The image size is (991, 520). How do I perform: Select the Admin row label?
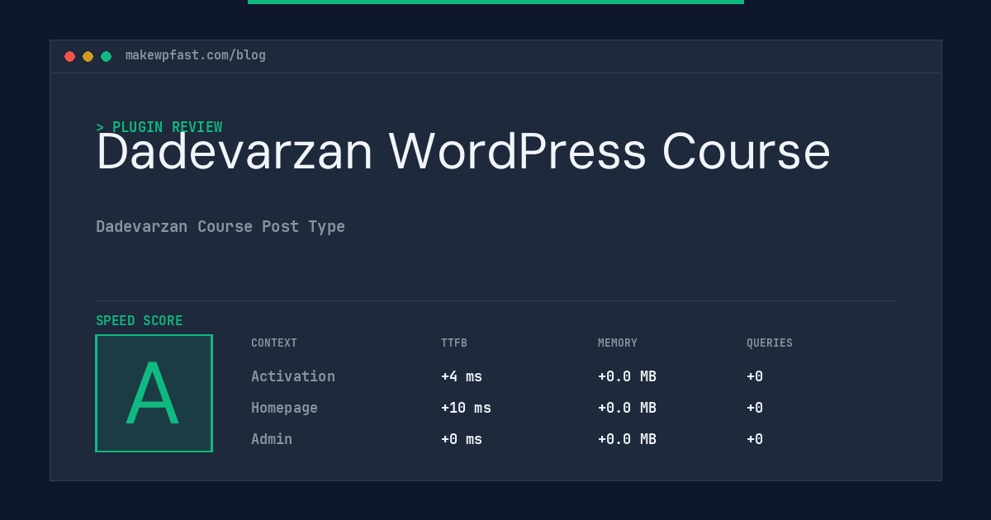click(272, 439)
